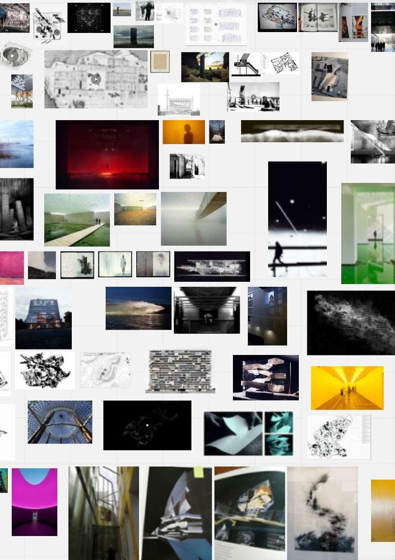Select the folded white paper with teal images

[248, 433]
